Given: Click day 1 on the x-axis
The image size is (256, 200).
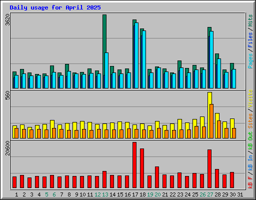Looking at the screenshot, I should tap(16, 194).
